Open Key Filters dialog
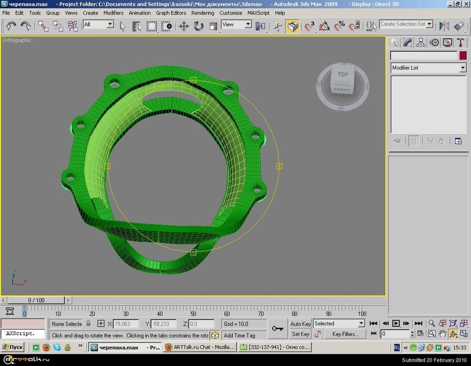 point(345,334)
